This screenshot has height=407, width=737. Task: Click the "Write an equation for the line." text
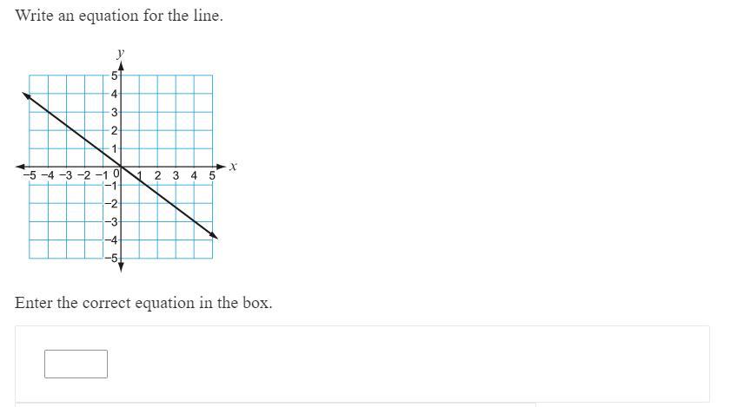pyautogui.click(x=119, y=16)
